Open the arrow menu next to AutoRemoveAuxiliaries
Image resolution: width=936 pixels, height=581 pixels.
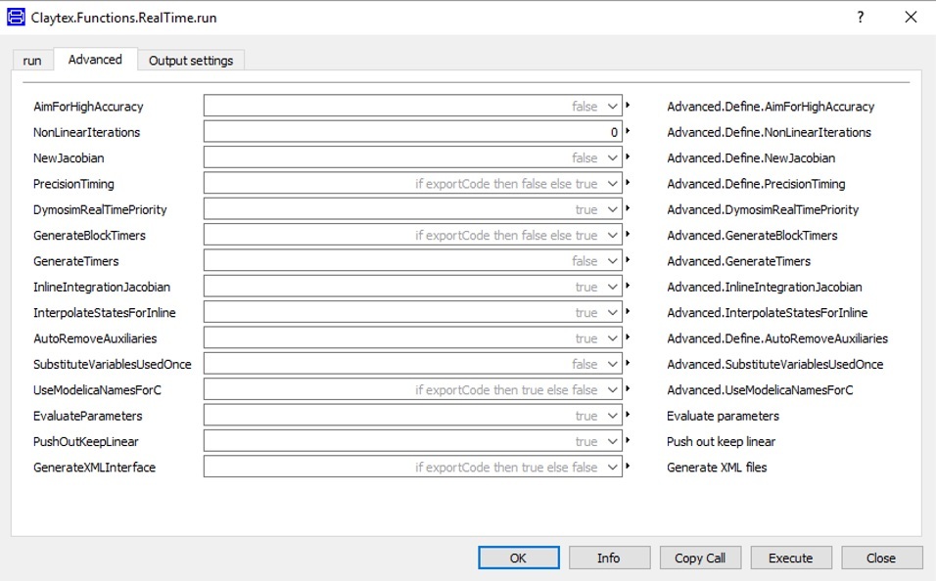pos(628,337)
